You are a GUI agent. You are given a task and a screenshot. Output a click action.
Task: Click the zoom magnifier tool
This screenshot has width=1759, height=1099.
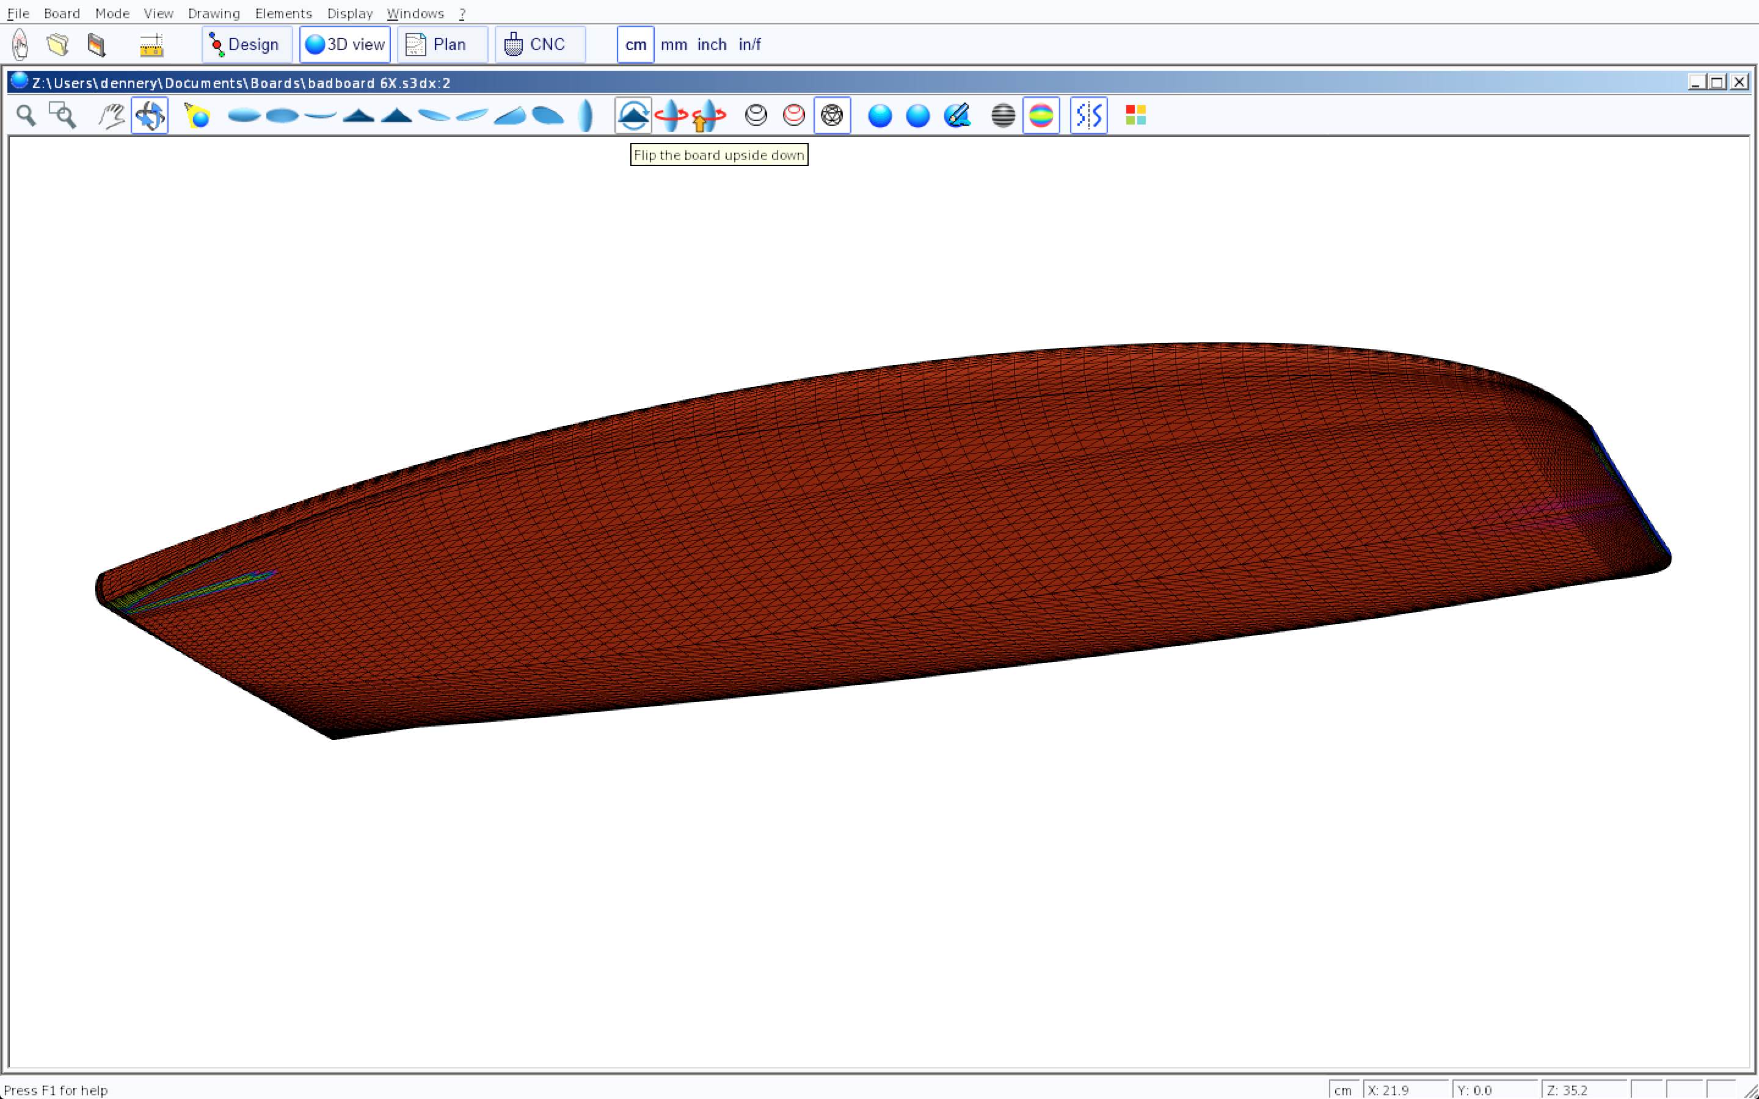26,115
